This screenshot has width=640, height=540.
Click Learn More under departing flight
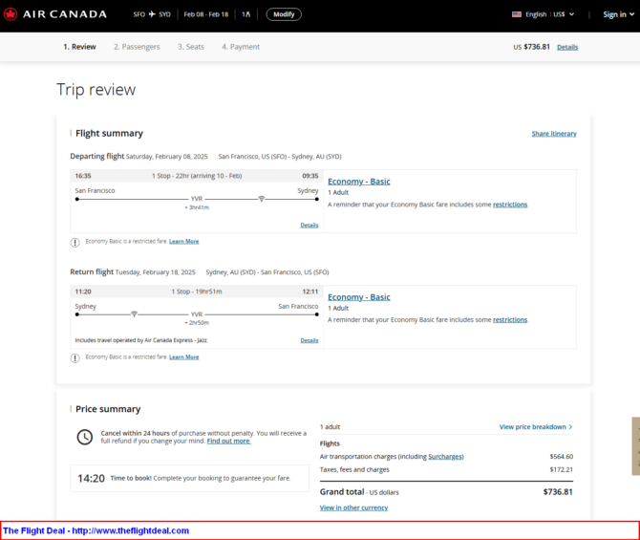pos(184,242)
